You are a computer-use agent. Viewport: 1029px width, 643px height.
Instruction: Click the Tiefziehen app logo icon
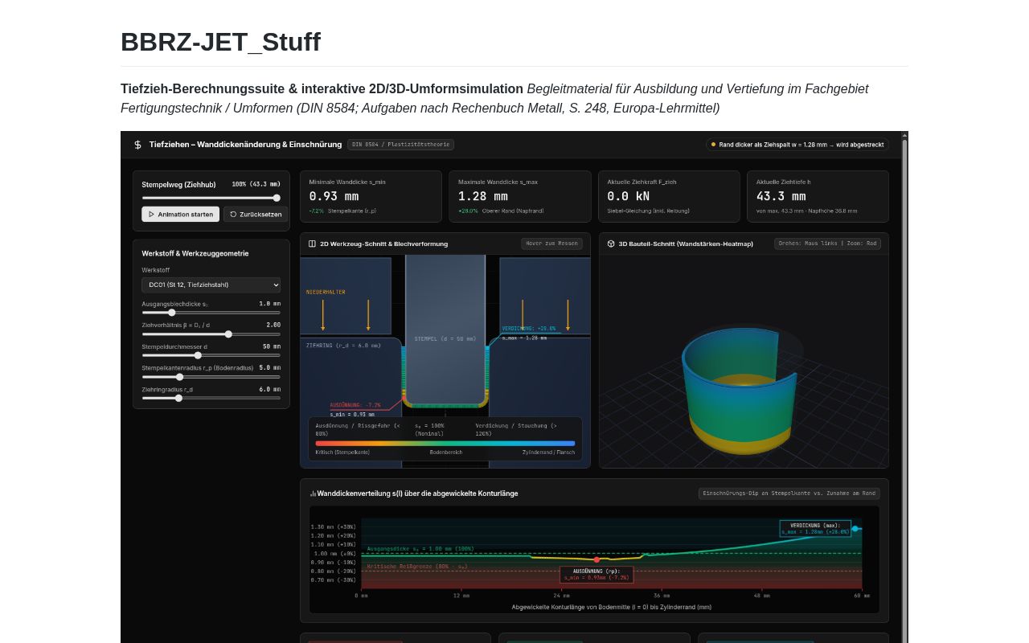pos(137,145)
